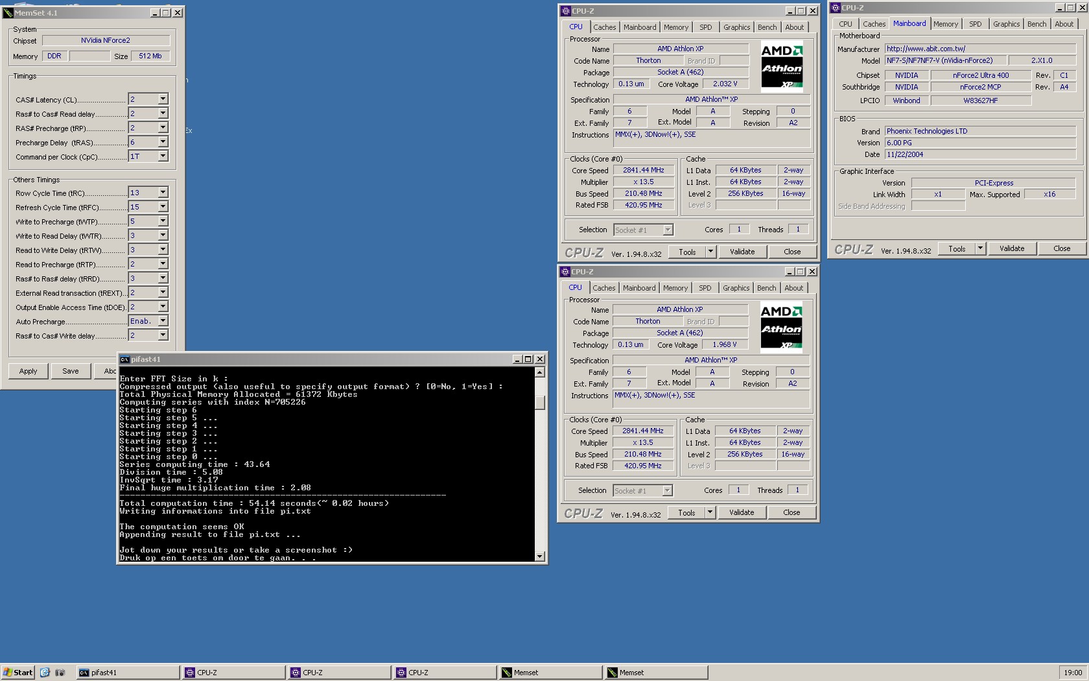1089x681 pixels.
Task: Expand Read to Write Delay (tRTW) dropdown
Action: [x=163, y=250]
